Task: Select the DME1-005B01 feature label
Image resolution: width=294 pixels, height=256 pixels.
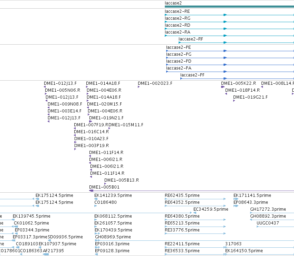Action: (104, 187)
